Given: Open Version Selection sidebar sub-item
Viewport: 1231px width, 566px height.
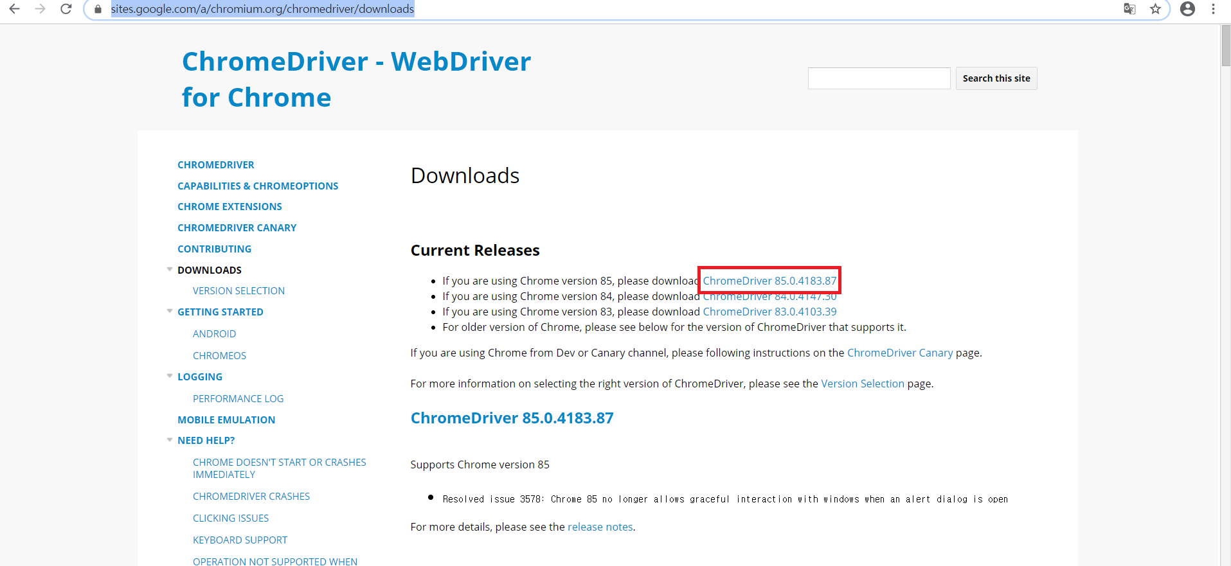Looking at the screenshot, I should click(x=238, y=291).
